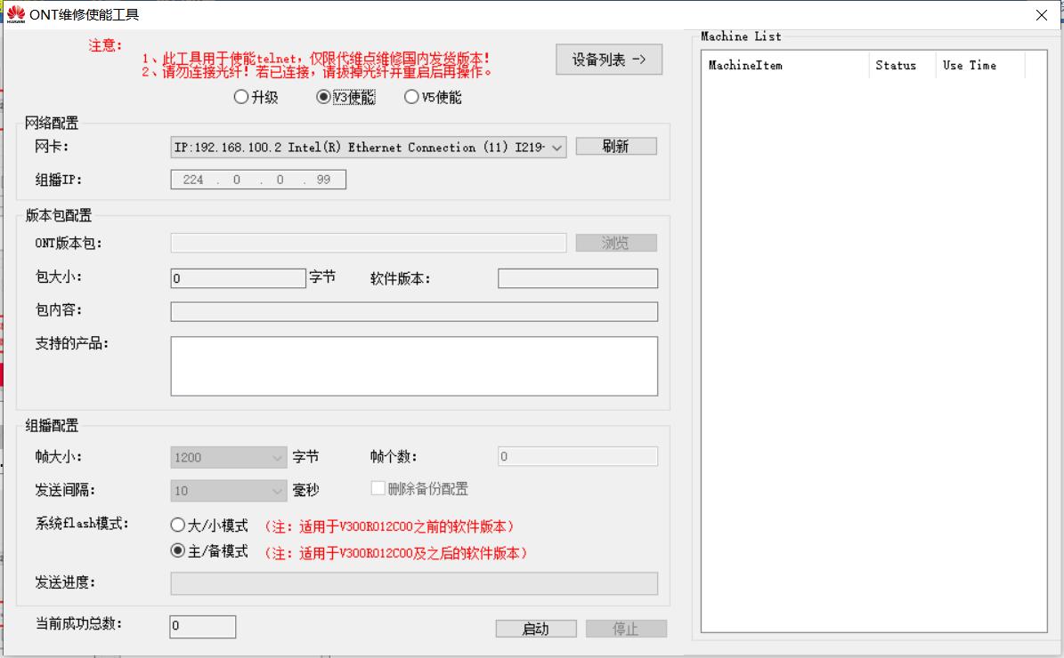The image size is (1064, 658).
Task: Click the 注意: warning label
Action: point(105,45)
